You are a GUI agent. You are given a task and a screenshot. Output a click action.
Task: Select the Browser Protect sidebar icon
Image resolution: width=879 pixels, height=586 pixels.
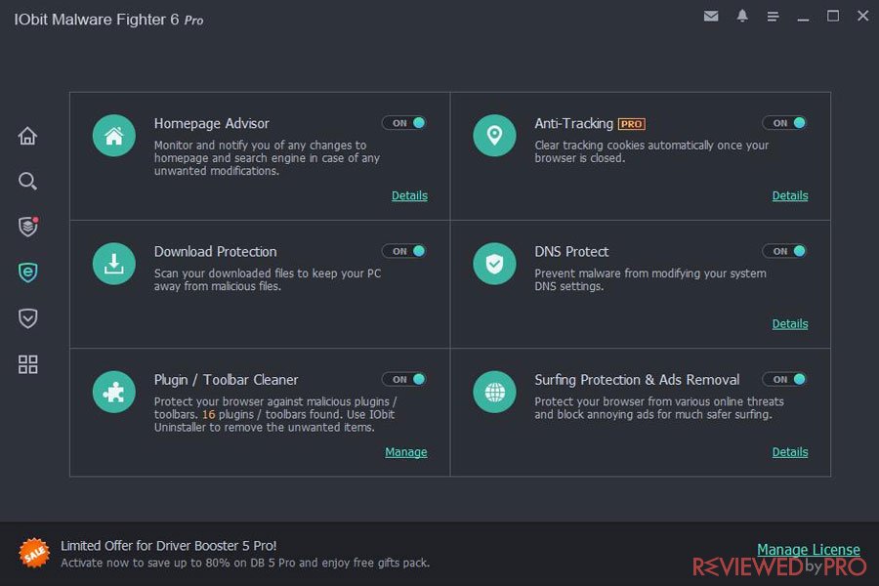point(27,272)
